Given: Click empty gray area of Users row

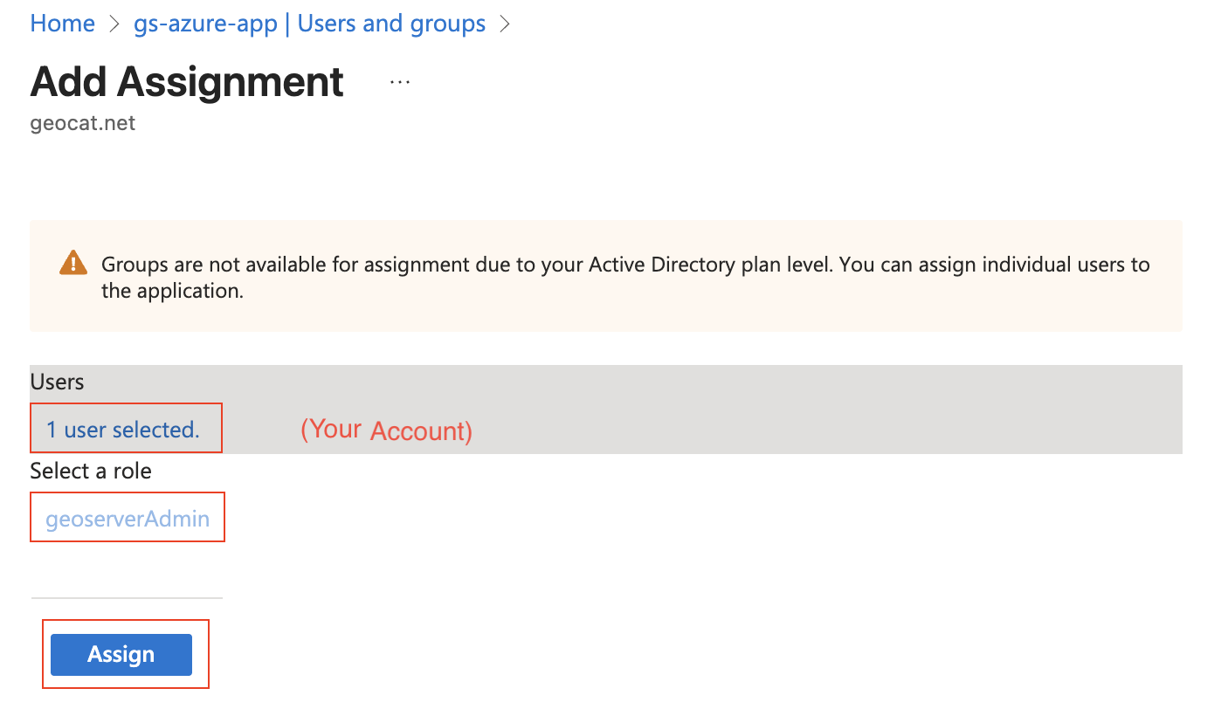Looking at the screenshot, I should pos(786,410).
